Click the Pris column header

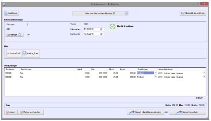click(93, 69)
